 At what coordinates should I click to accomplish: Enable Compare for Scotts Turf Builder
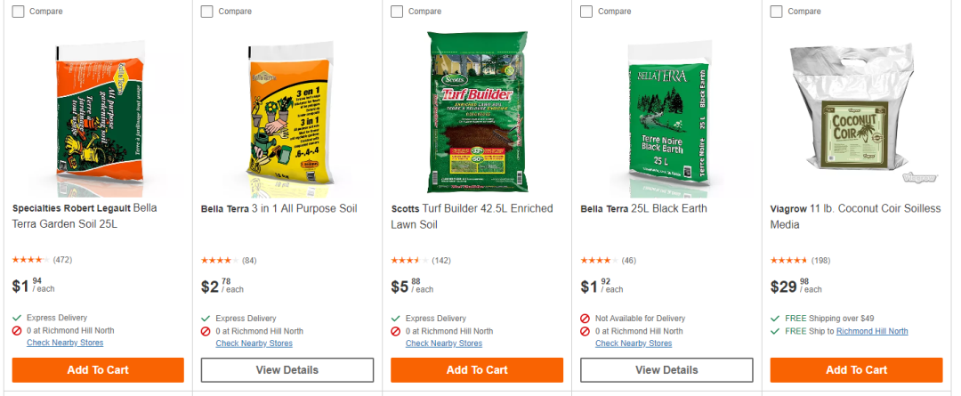click(397, 12)
